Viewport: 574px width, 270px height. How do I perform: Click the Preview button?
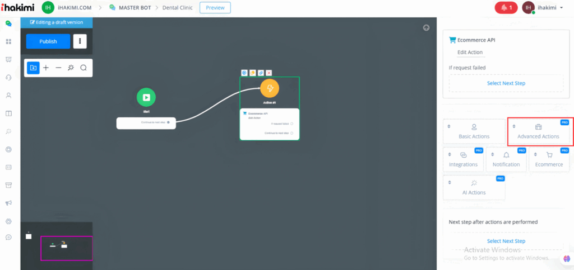point(215,8)
